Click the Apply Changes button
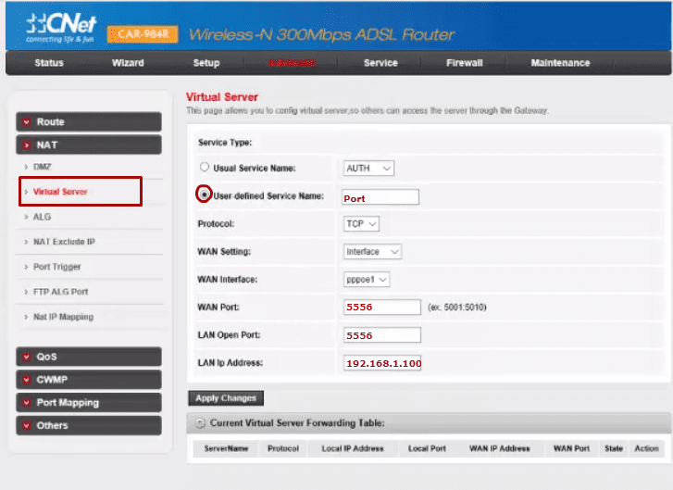 pyautogui.click(x=226, y=398)
